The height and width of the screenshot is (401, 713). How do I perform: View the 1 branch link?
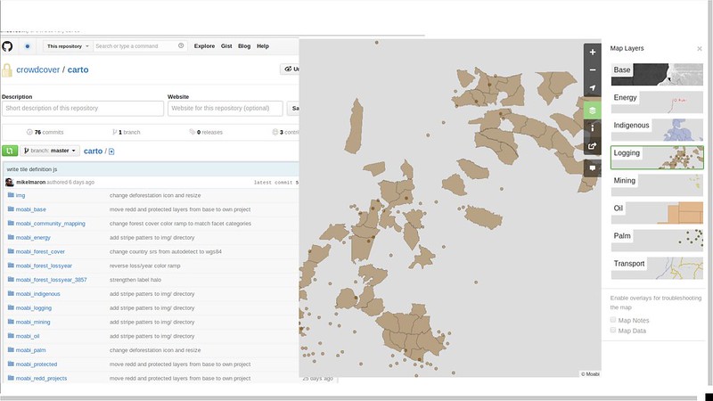click(x=127, y=132)
